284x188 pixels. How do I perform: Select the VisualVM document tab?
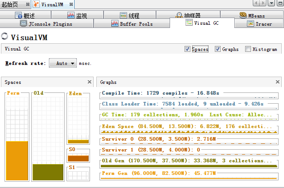coord(52,4)
